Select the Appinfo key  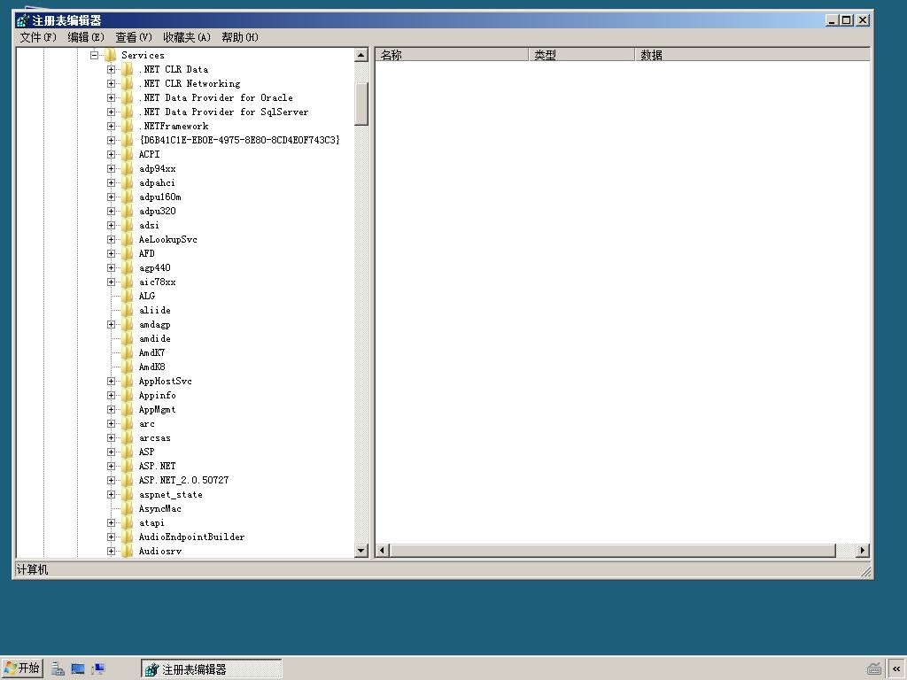point(158,396)
